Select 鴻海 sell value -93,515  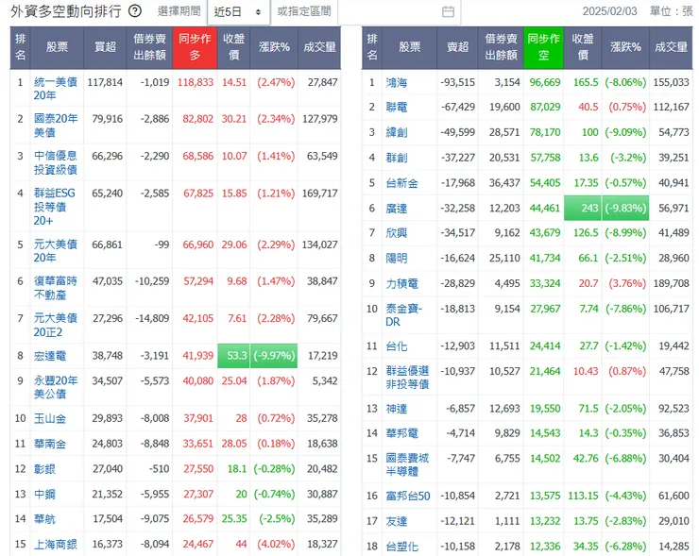pyautogui.click(x=458, y=82)
